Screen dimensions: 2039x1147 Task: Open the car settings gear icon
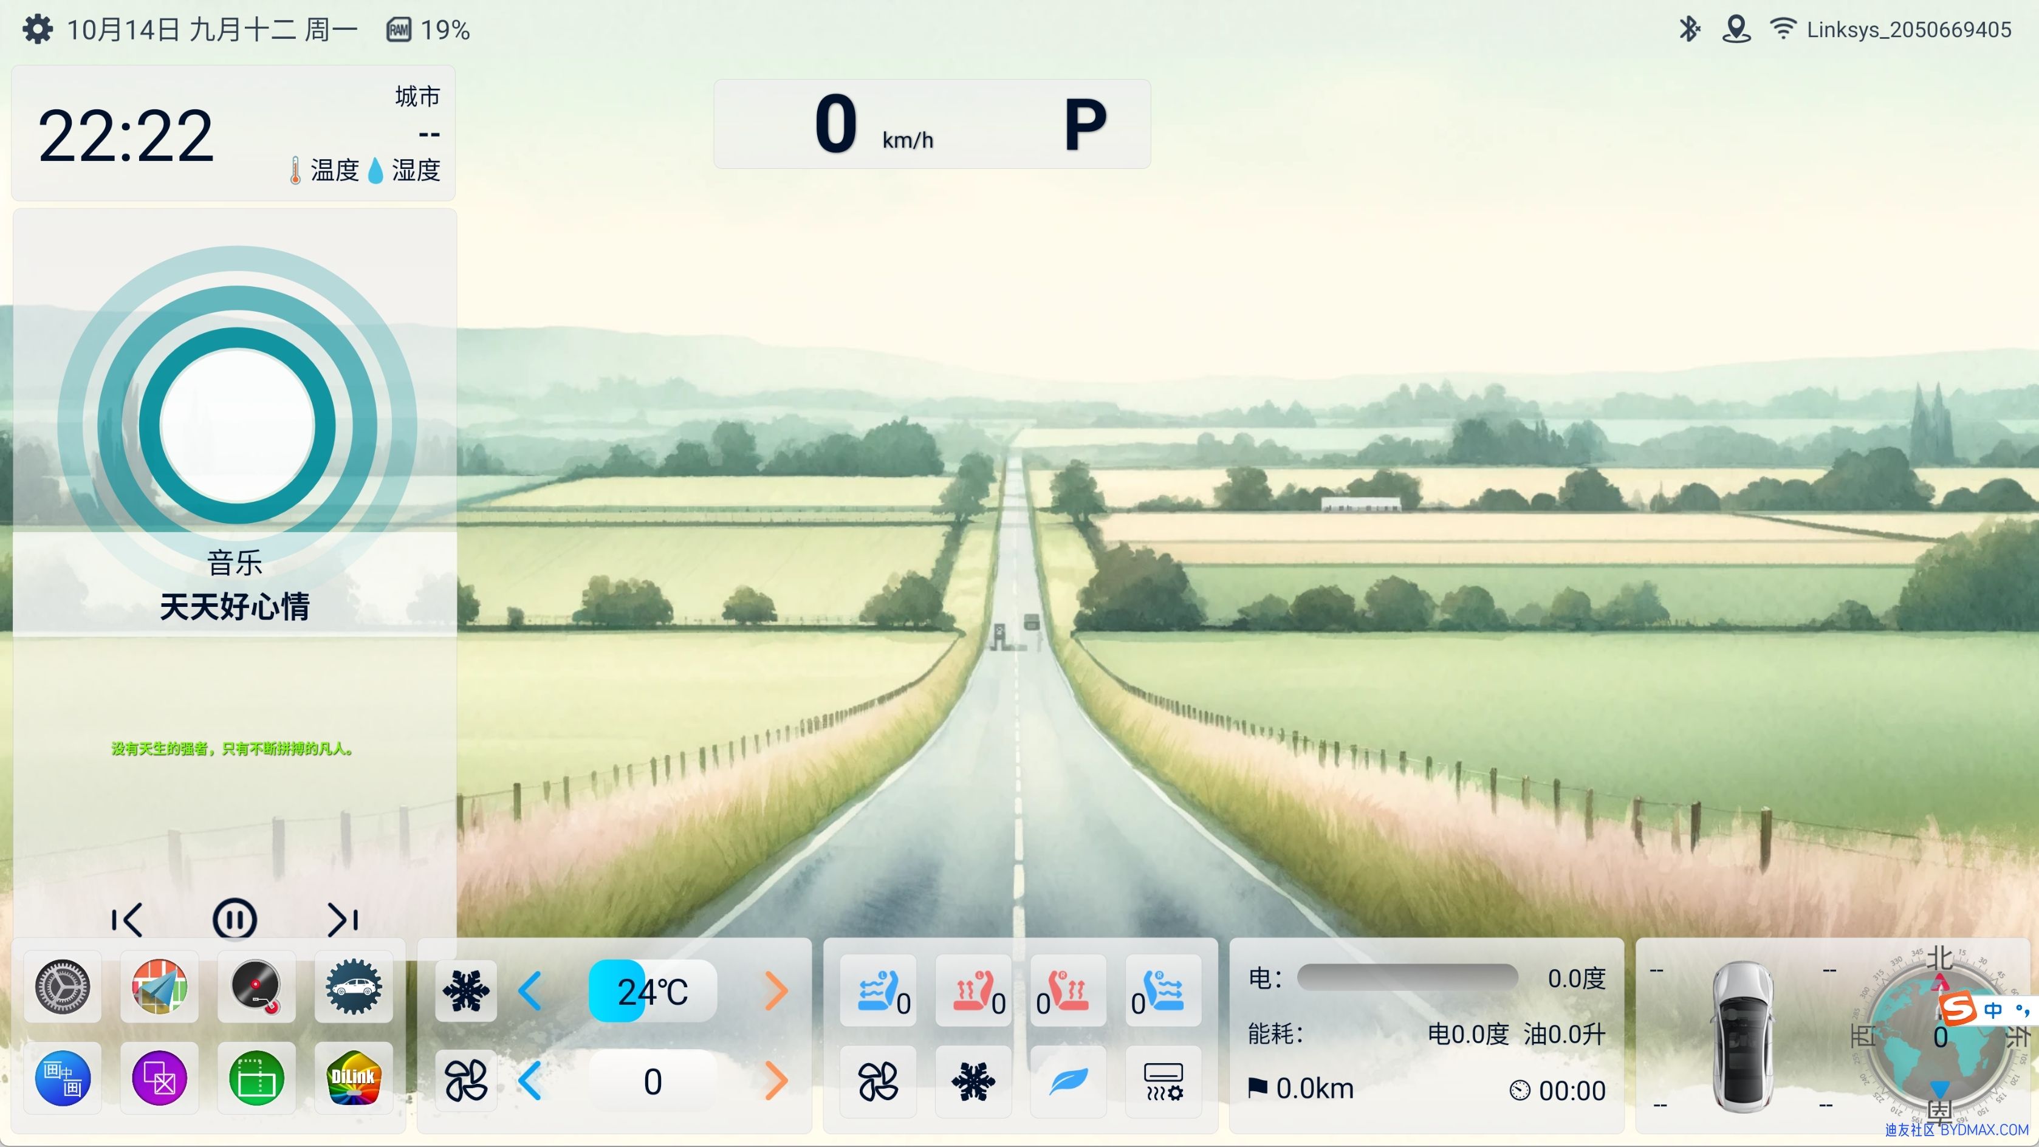(353, 986)
